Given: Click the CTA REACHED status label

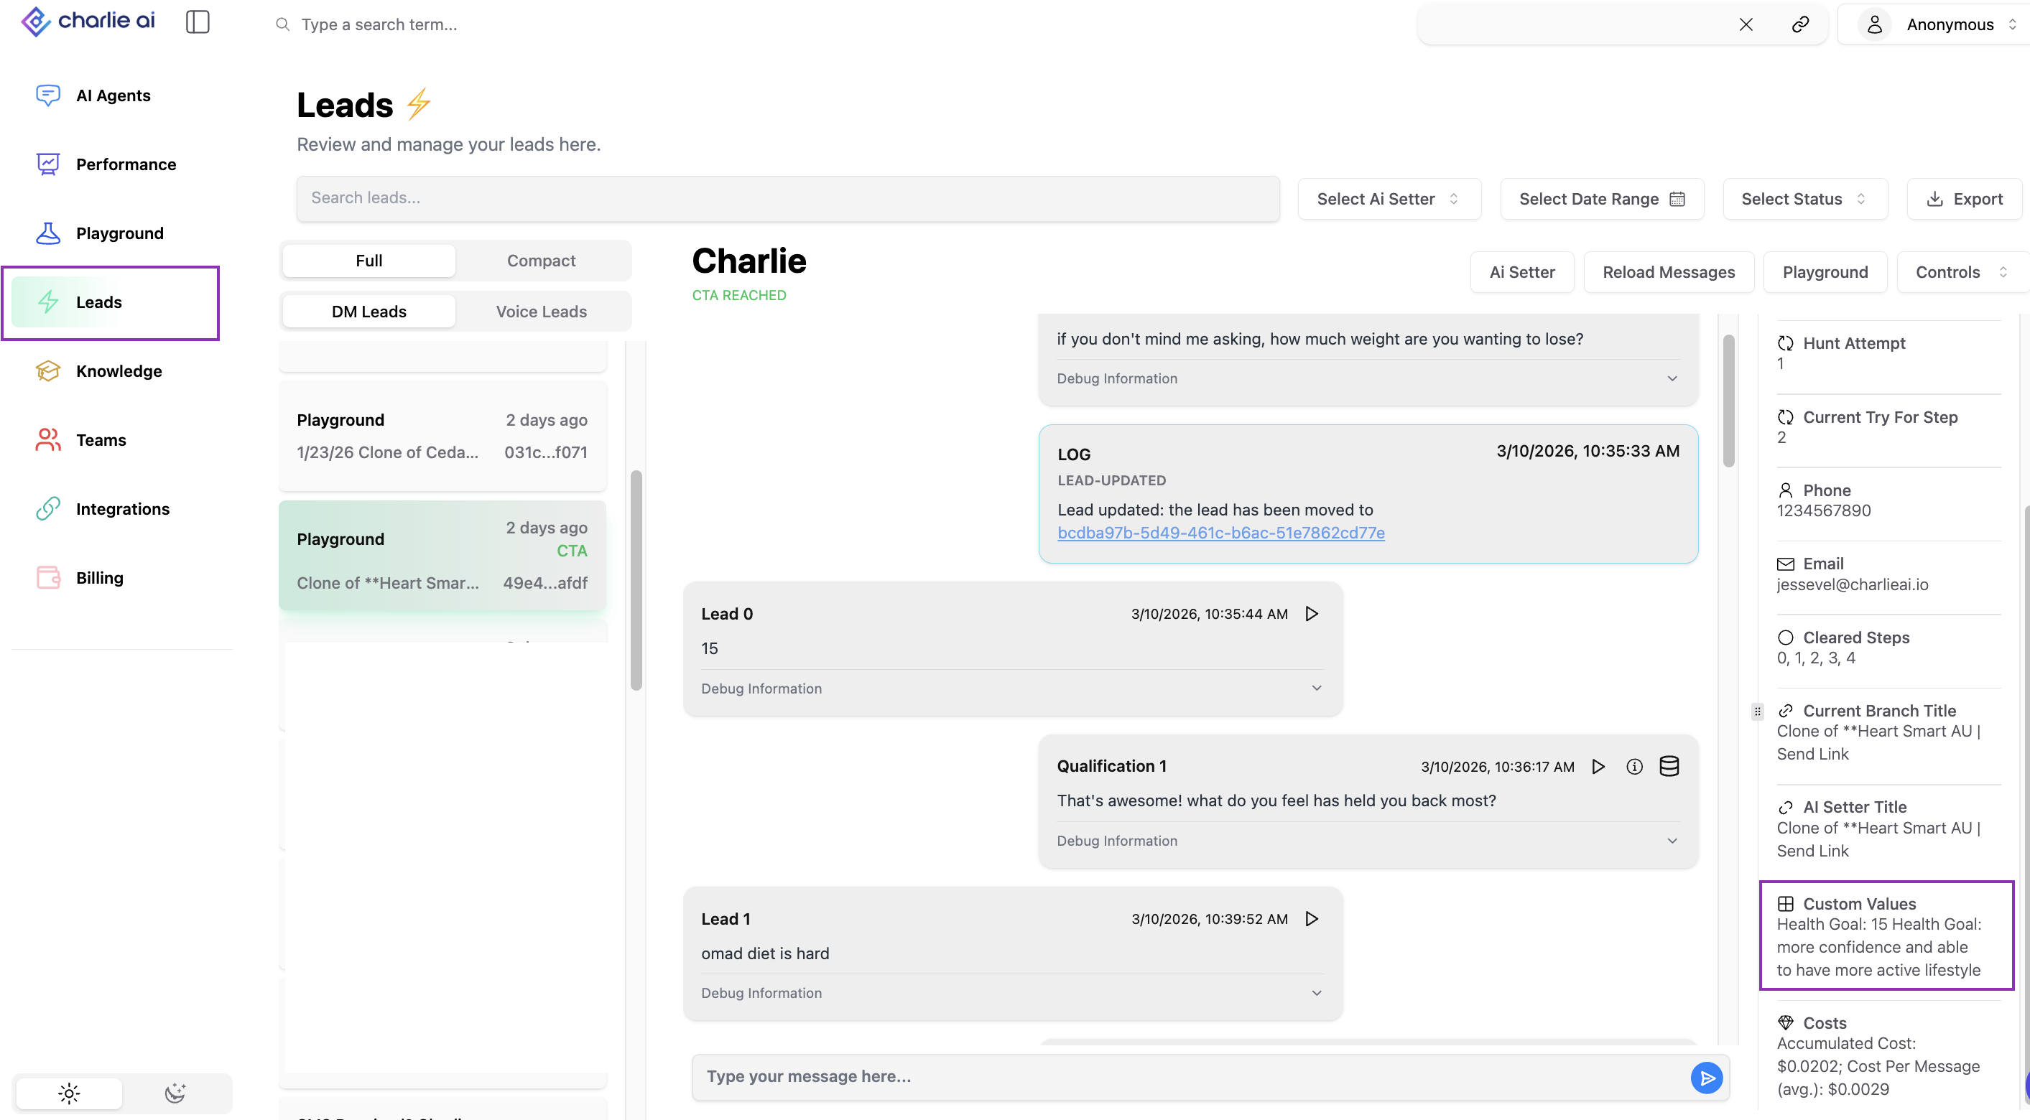Looking at the screenshot, I should coord(738,295).
